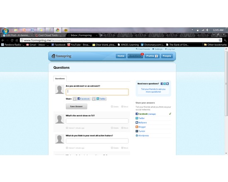Click the Facebook manage link
The height and width of the screenshot is (182, 228).
tap(152, 114)
